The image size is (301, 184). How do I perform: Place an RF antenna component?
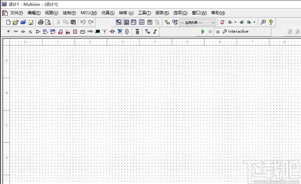[105, 31]
